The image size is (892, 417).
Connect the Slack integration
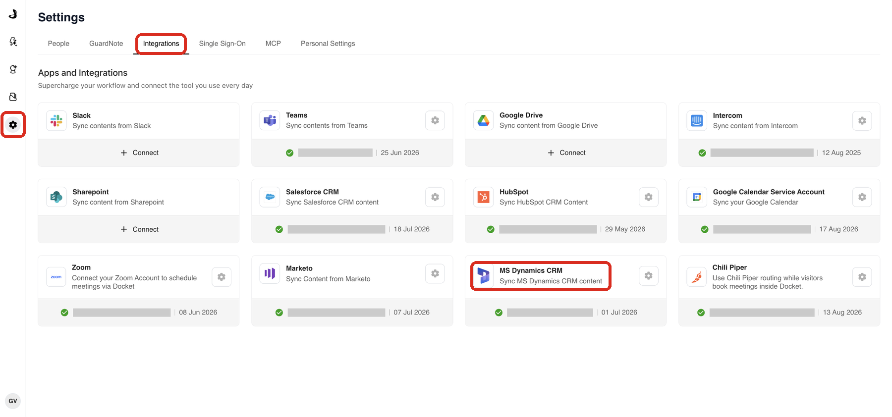point(139,153)
